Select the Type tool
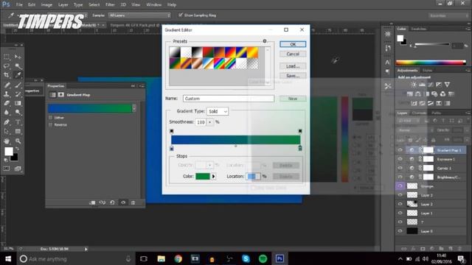 click(x=18, y=122)
